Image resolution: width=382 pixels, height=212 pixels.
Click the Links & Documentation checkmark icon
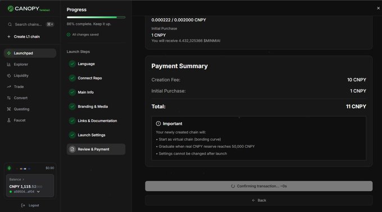pos(72,121)
